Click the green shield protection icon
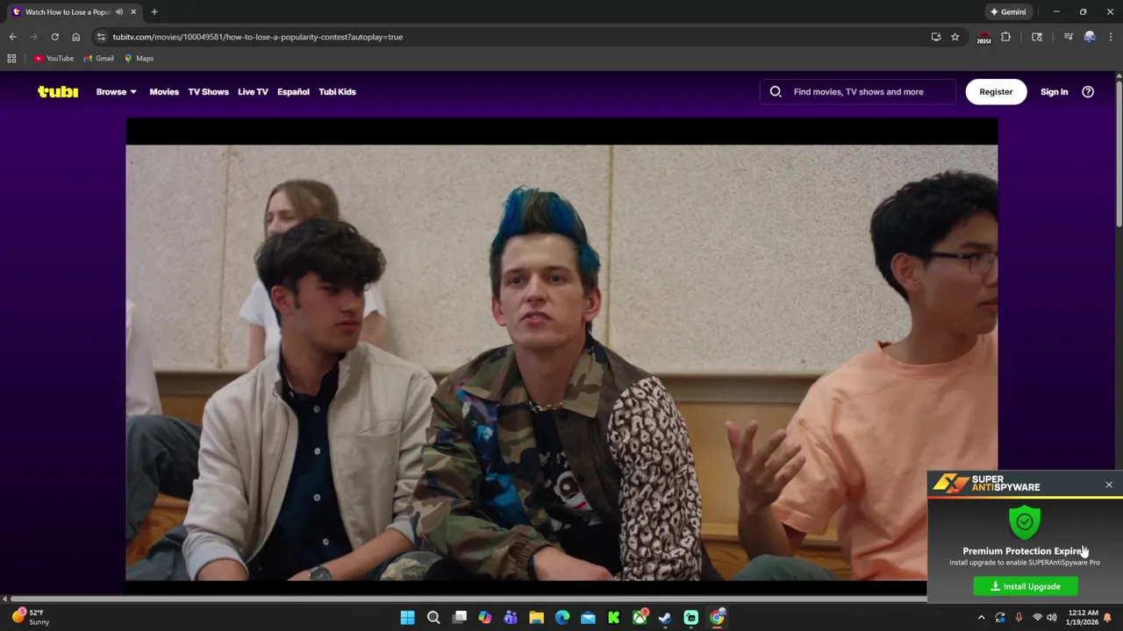Image resolution: width=1123 pixels, height=631 pixels. click(x=1025, y=521)
